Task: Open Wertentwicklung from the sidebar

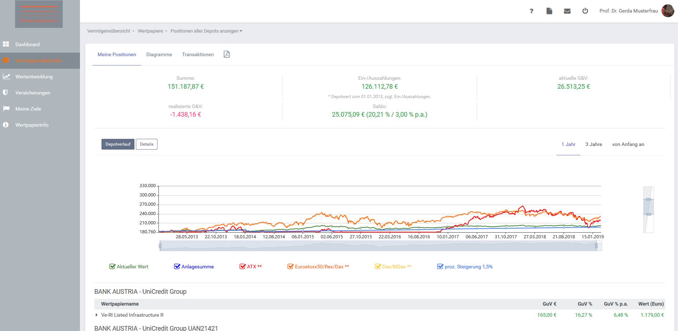Action: (34, 77)
